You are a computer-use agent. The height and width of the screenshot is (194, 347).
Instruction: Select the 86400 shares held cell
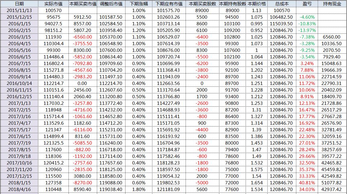click(232, 117)
